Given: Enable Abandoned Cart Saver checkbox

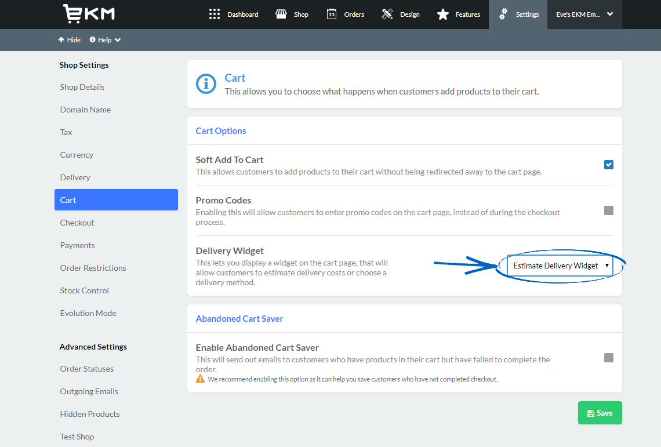Looking at the screenshot, I should pos(608,358).
